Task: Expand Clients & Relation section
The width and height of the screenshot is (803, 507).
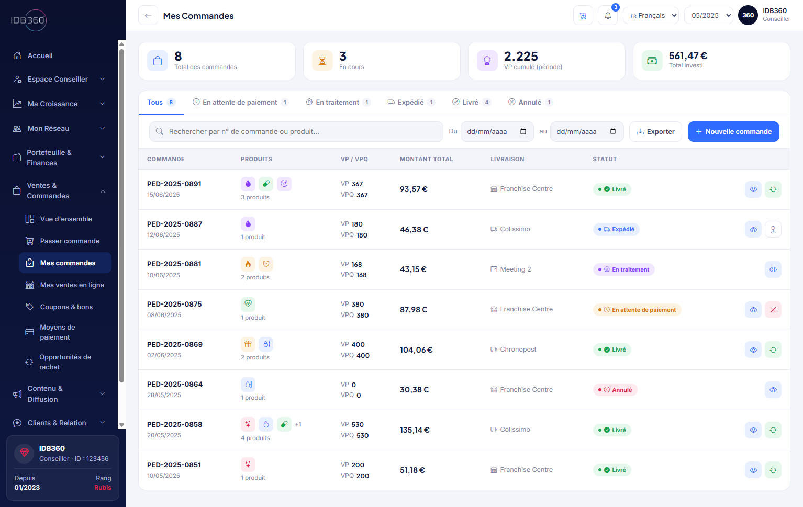Action: (x=59, y=423)
